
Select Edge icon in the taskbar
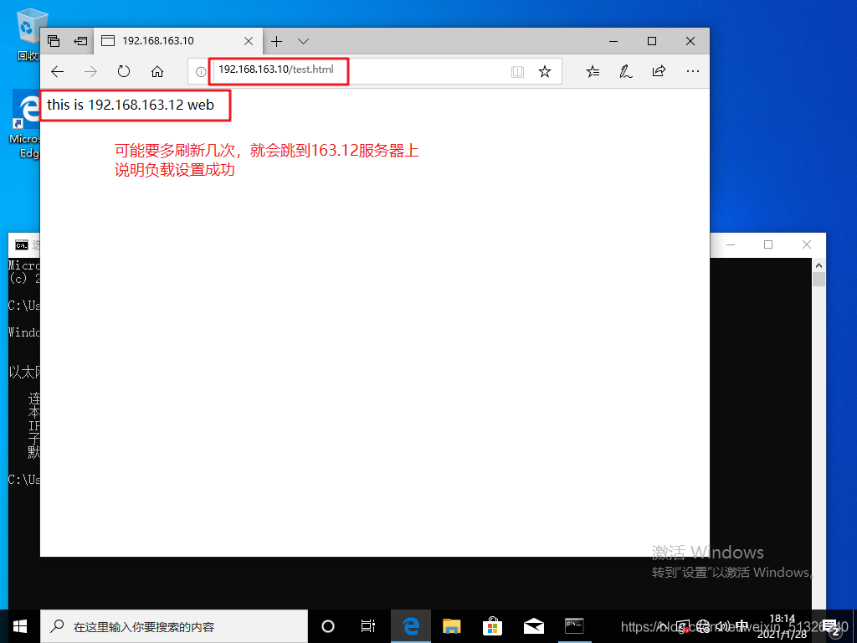(x=411, y=626)
